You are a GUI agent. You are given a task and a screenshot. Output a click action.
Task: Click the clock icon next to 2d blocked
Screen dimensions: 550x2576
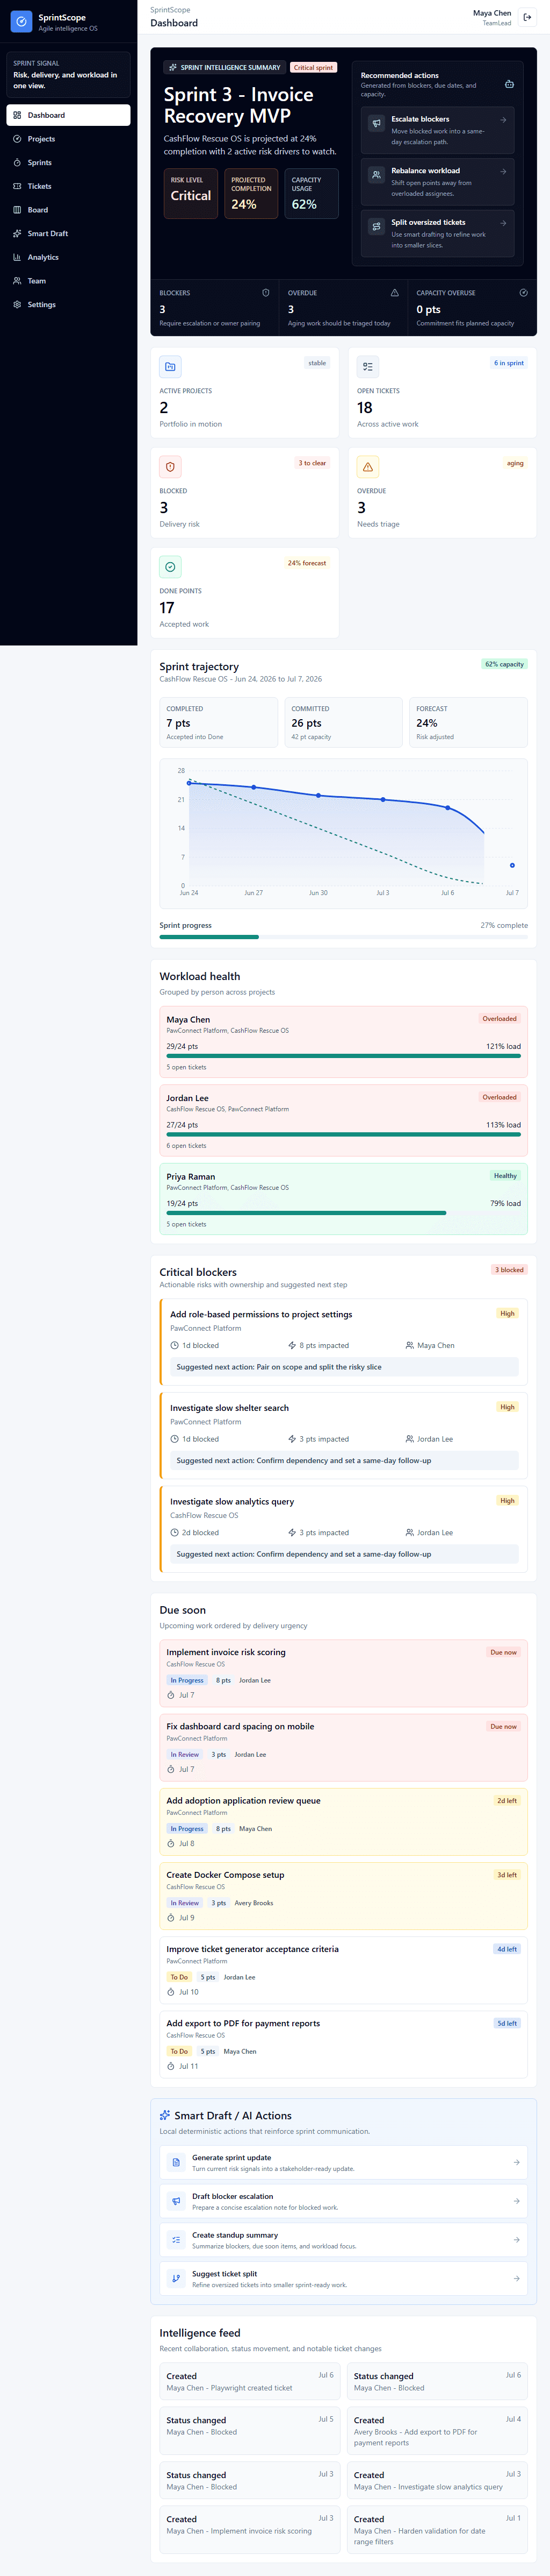(x=175, y=1532)
